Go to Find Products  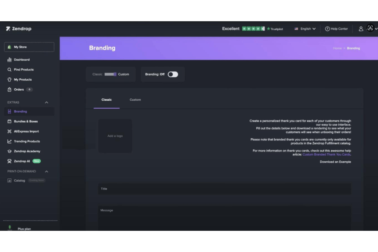(x=24, y=69)
